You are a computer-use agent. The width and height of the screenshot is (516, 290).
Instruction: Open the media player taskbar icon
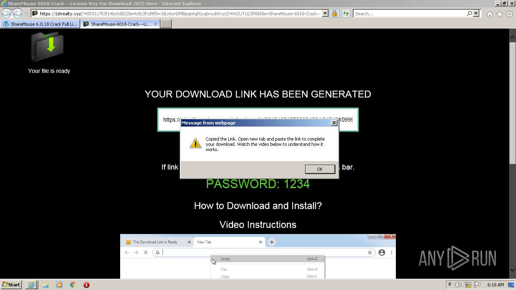tap(59, 285)
